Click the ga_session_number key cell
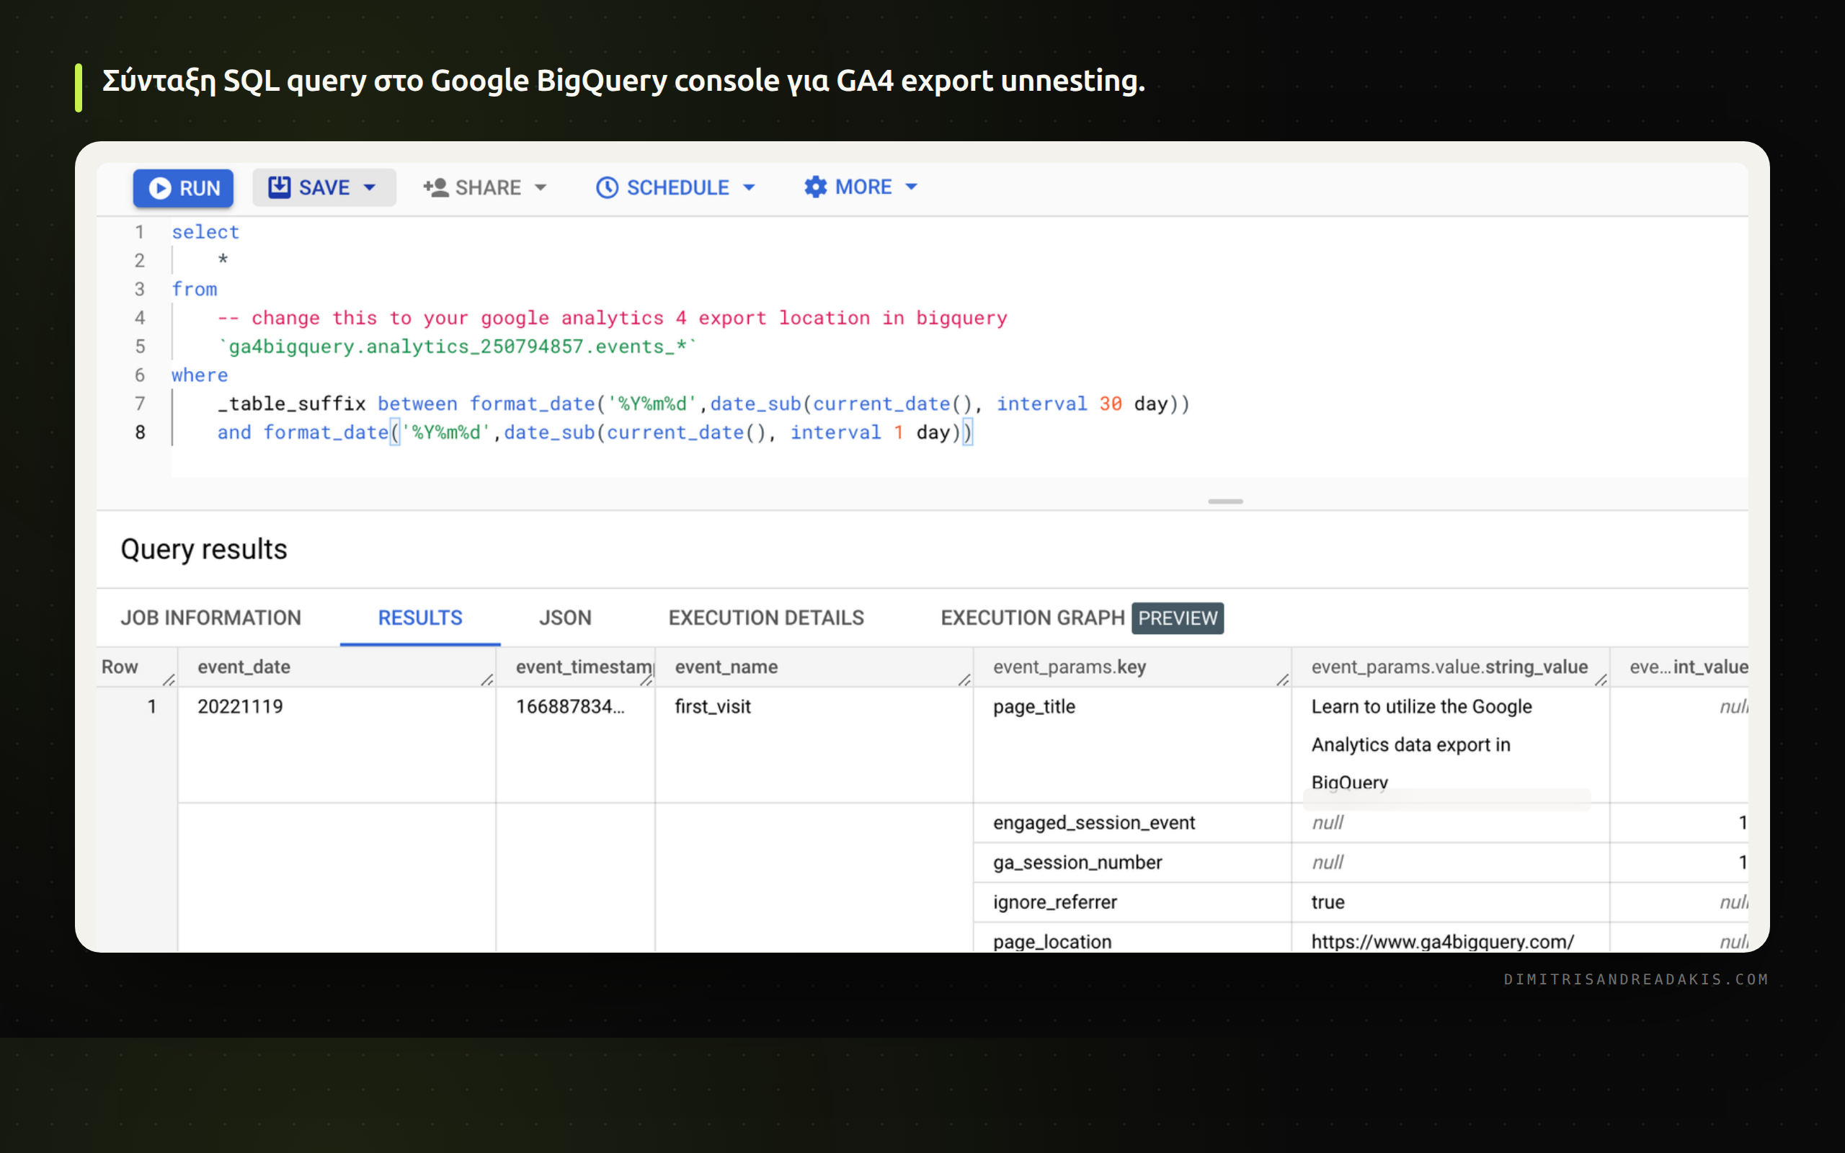The image size is (1845, 1153). click(1132, 863)
